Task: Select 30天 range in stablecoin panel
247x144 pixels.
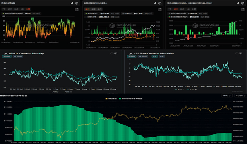Action: coord(176,9)
